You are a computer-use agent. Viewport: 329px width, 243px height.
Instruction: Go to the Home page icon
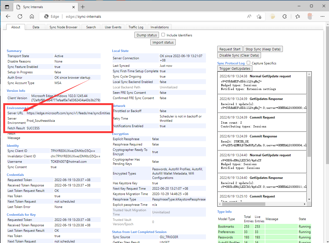pyautogui.click(x=32, y=16)
